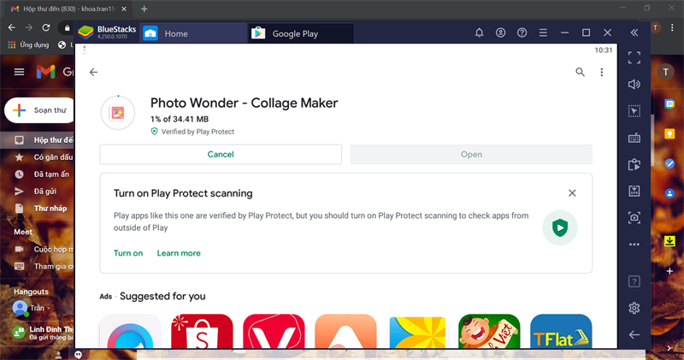Take a BlueStacks screenshot

click(x=634, y=217)
